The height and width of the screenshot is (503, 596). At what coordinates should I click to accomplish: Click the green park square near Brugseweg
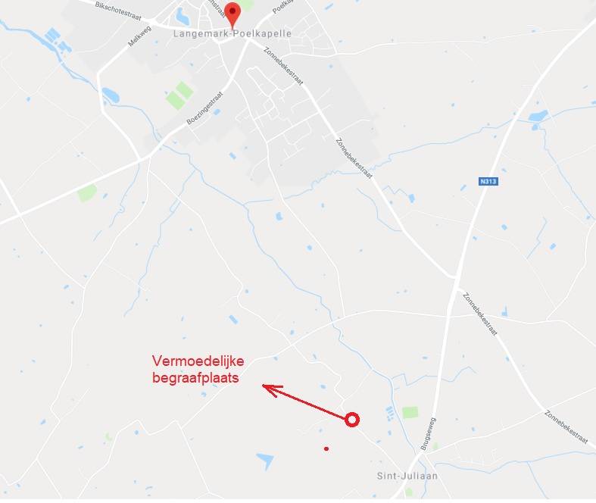(x=410, y=413)
